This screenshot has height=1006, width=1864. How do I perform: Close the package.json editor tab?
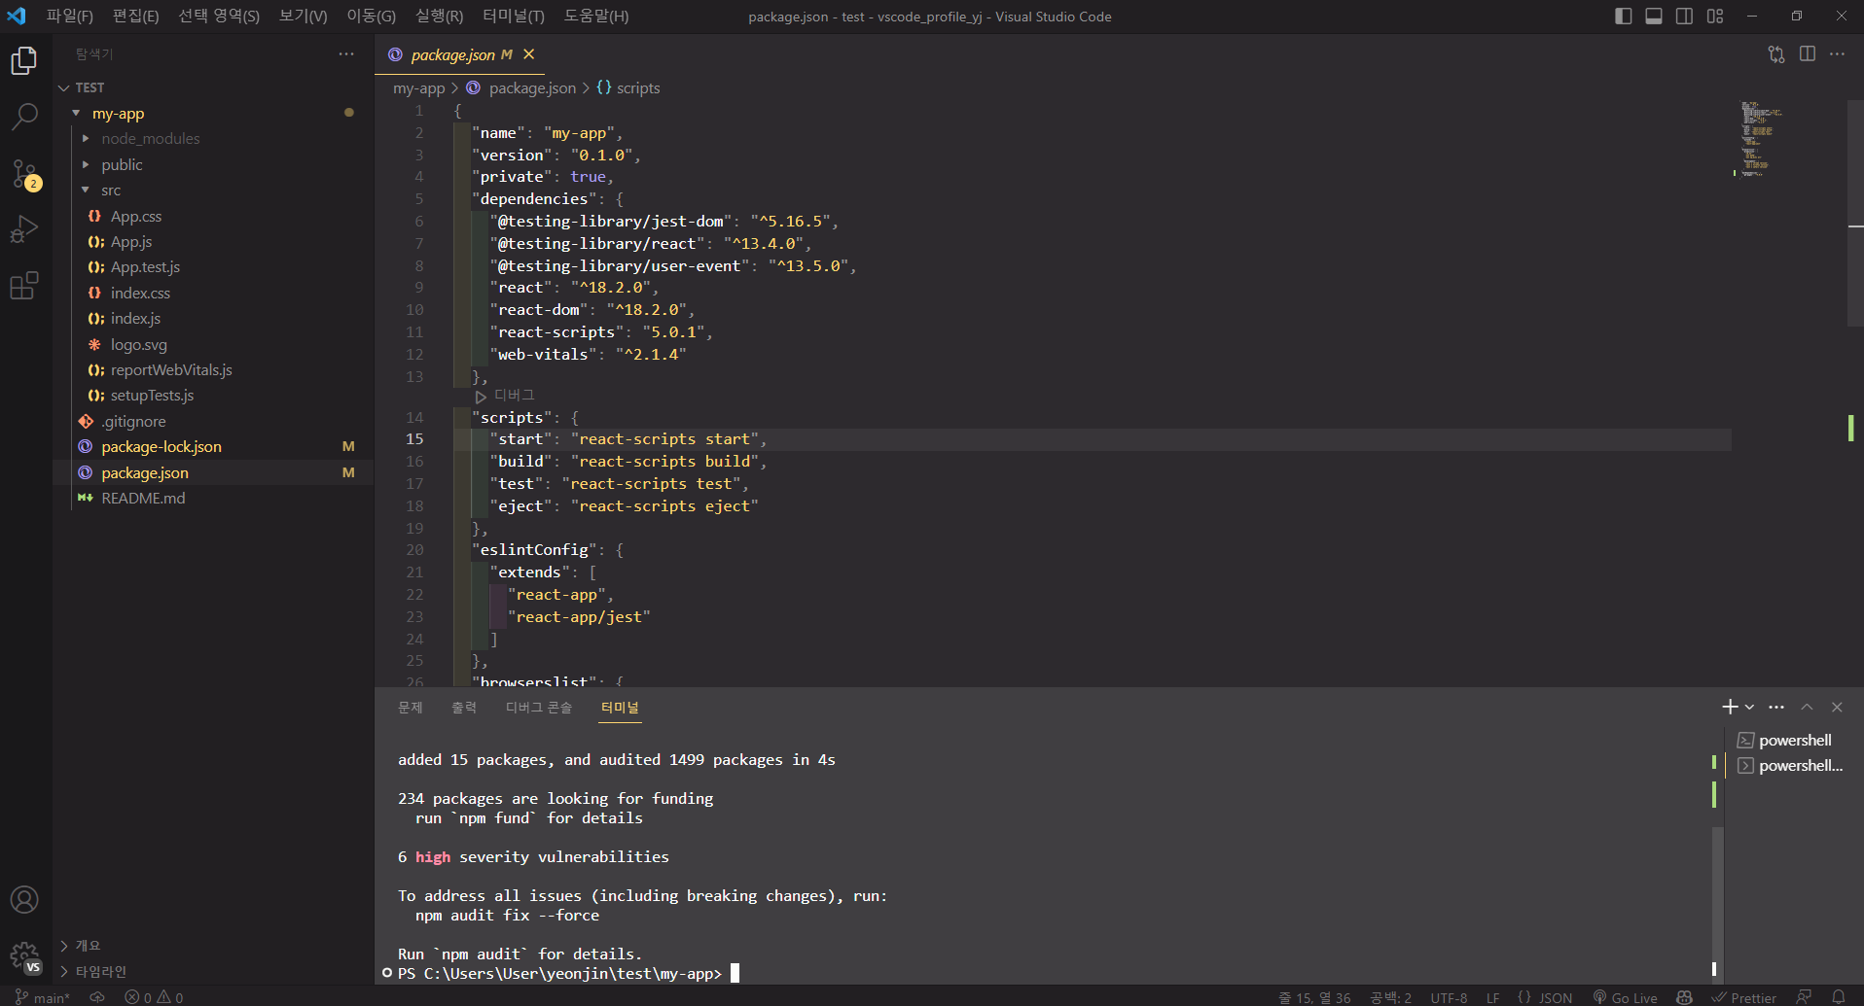[x=528, y=54]
